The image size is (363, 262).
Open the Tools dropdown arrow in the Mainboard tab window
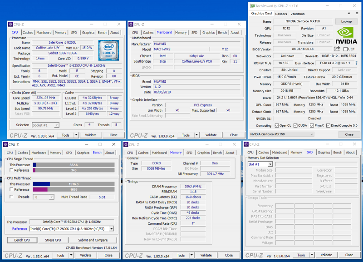tap(196, 135)
